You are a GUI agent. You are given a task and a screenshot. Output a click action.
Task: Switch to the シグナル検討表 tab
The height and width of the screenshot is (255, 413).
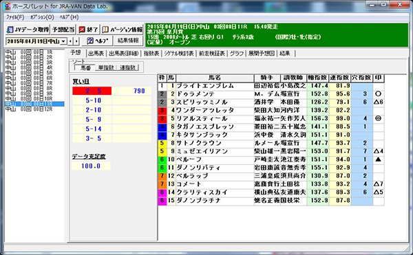tap(179, 54)
